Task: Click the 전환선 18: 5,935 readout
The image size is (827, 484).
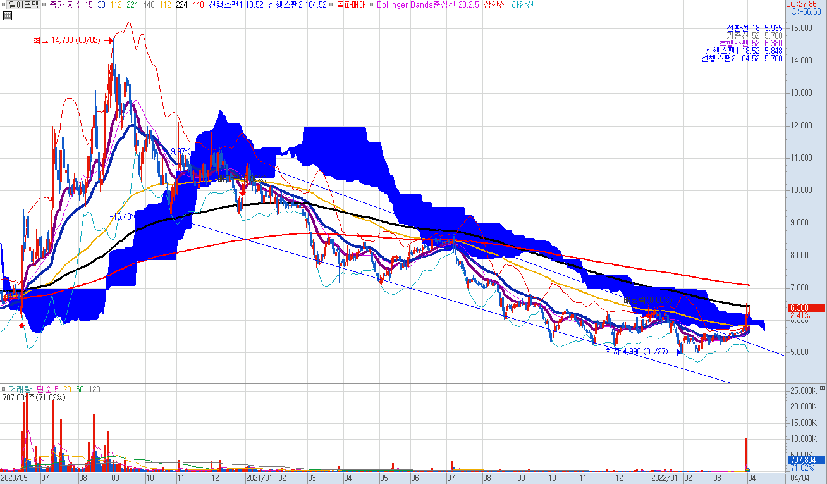Action: pyautogui.click(x=754, y=28)
